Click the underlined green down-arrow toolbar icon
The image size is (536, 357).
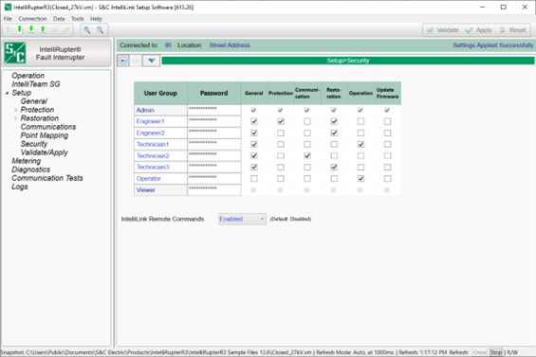[x=31, y=30]
